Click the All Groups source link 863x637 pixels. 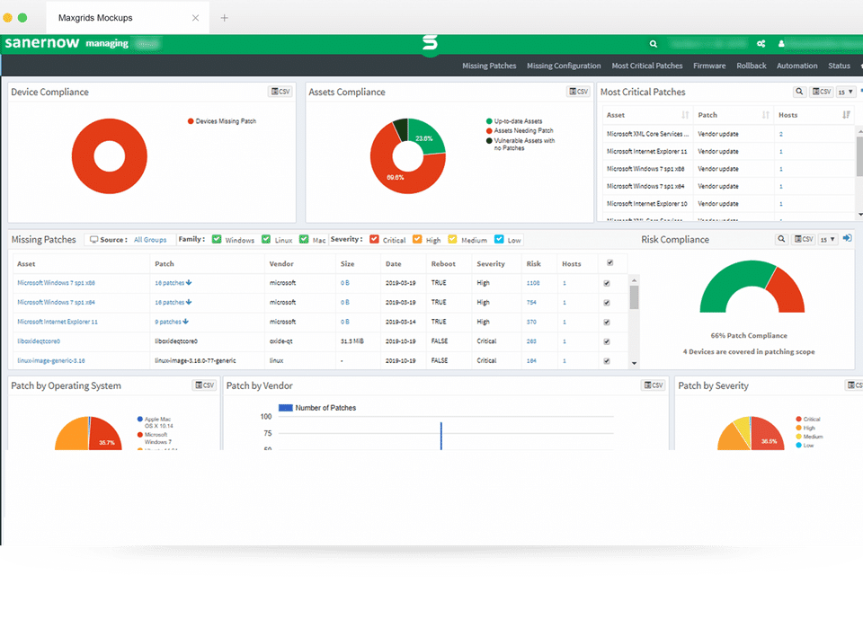(x=150, y=240)
